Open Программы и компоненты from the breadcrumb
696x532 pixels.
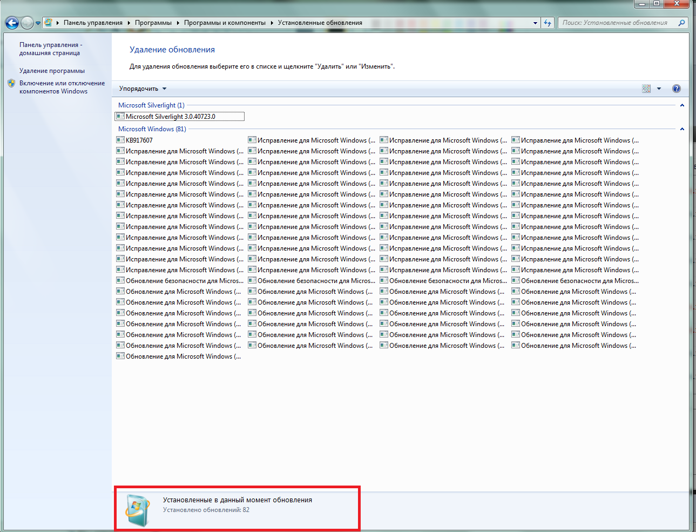[225, 23]
